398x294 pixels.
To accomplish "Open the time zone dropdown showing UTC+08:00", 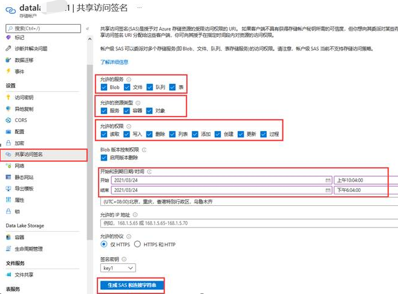I will click(242, 201).
